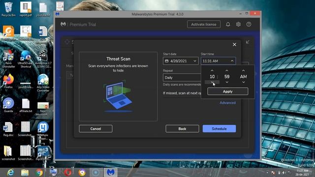Click the taskbar clock showing 11:31 AM
Image resolution: width=315 pixels, height=177 pixels.
302,173
